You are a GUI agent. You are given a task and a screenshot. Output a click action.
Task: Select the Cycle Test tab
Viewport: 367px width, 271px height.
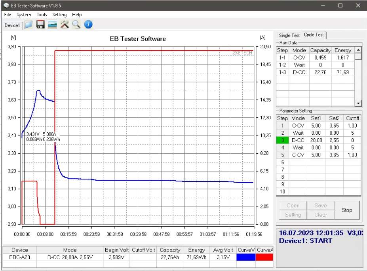coord(314,35)
